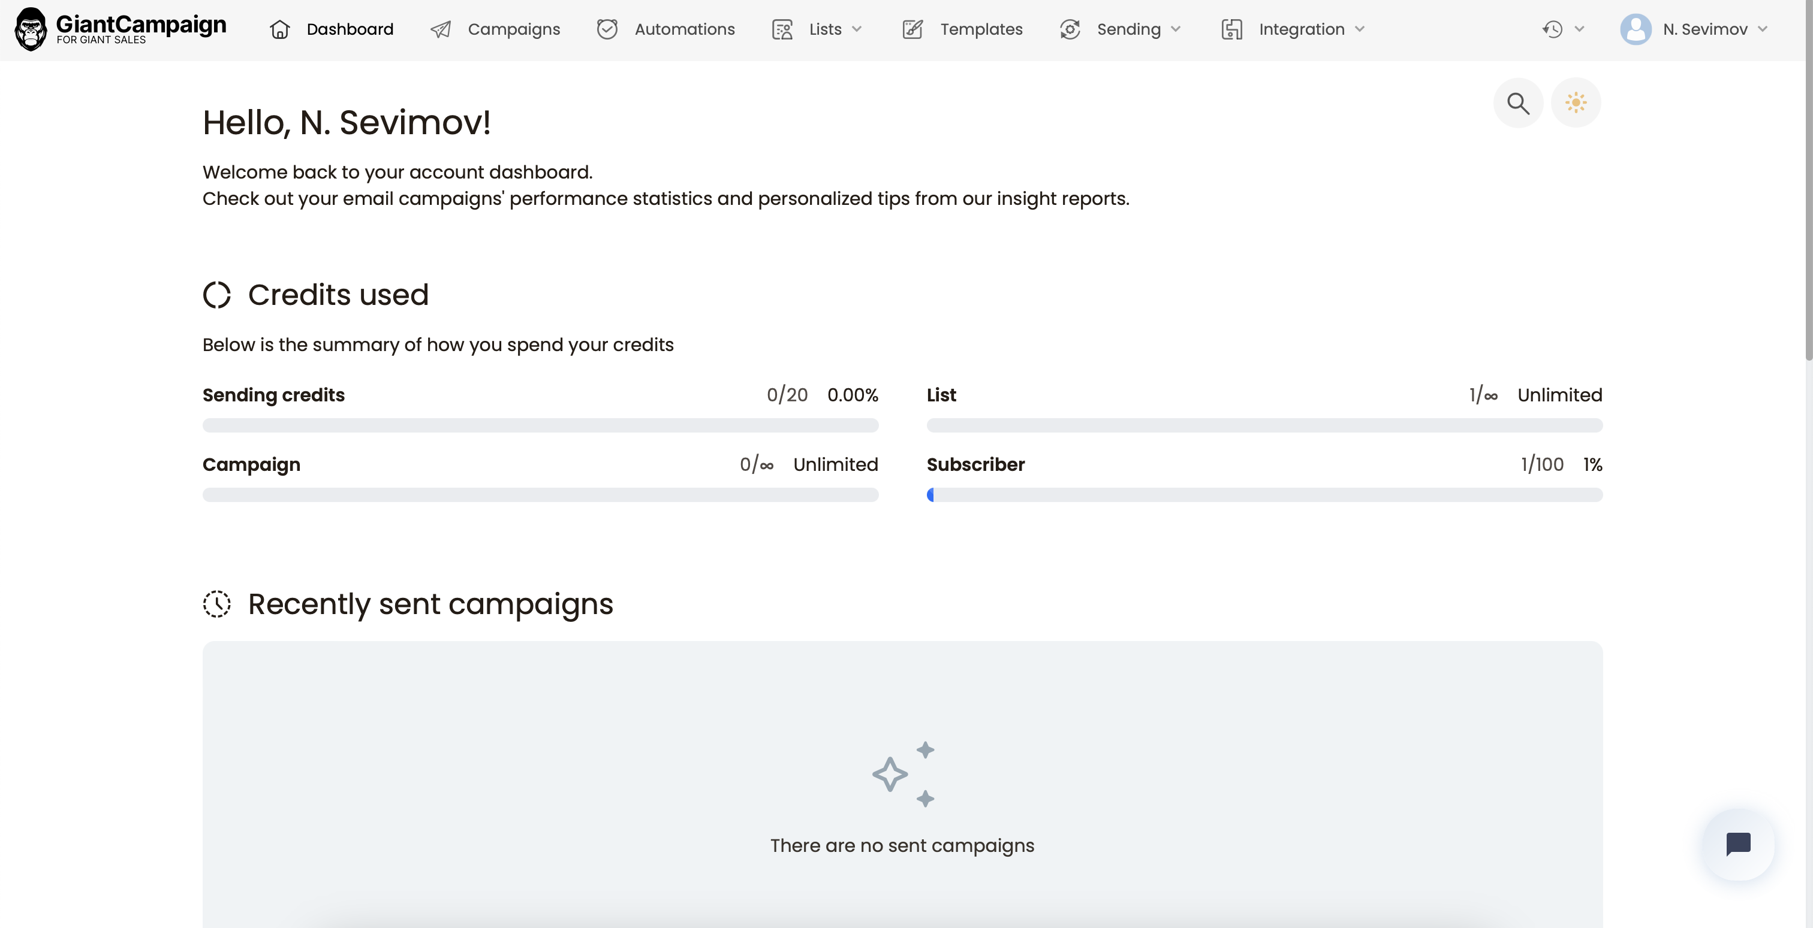Click the Recently sent campaigns clock icon

coord(217,604)
